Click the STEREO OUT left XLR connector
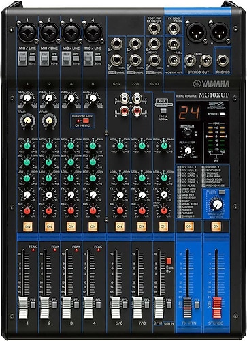247x341 pixels. (x=195, y=33)
